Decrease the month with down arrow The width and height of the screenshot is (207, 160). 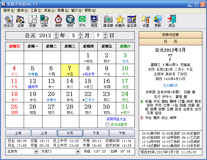tap(80, 37)
